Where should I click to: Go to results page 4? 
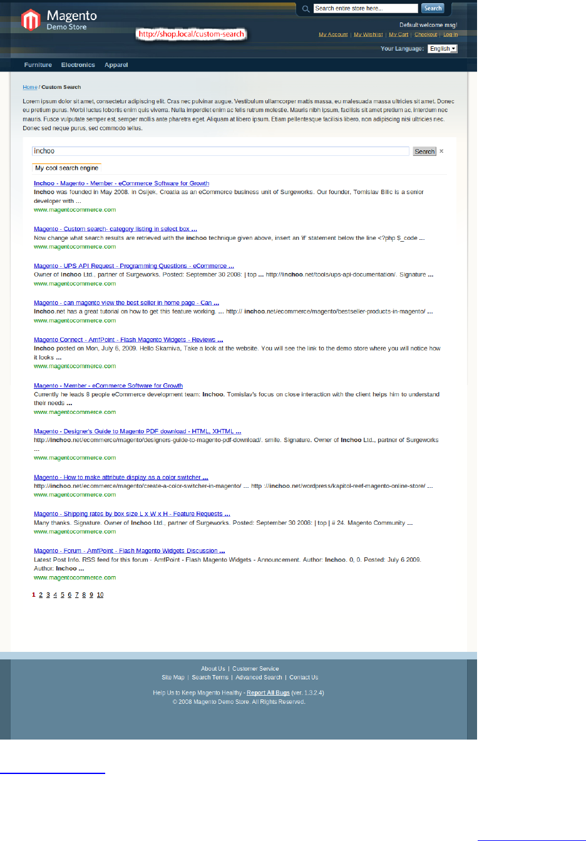coord(55,595)
